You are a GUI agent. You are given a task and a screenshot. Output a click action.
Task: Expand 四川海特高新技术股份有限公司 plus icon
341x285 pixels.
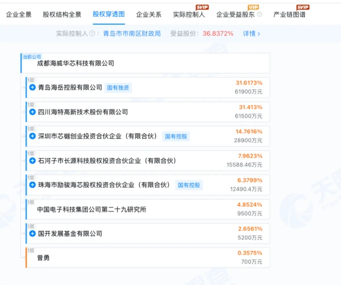(33, 112)
